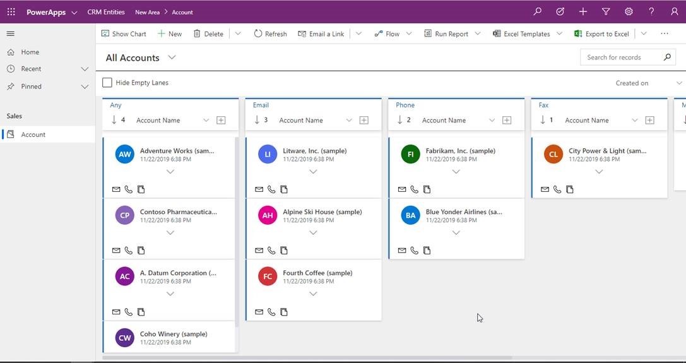Expand details on Fabrikam, Inc. card
This screenshot has width=686, height=363.
tap(456, 172)
